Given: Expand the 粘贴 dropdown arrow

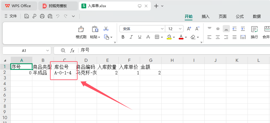Looking at the screenshot, I should coord(99,37).
